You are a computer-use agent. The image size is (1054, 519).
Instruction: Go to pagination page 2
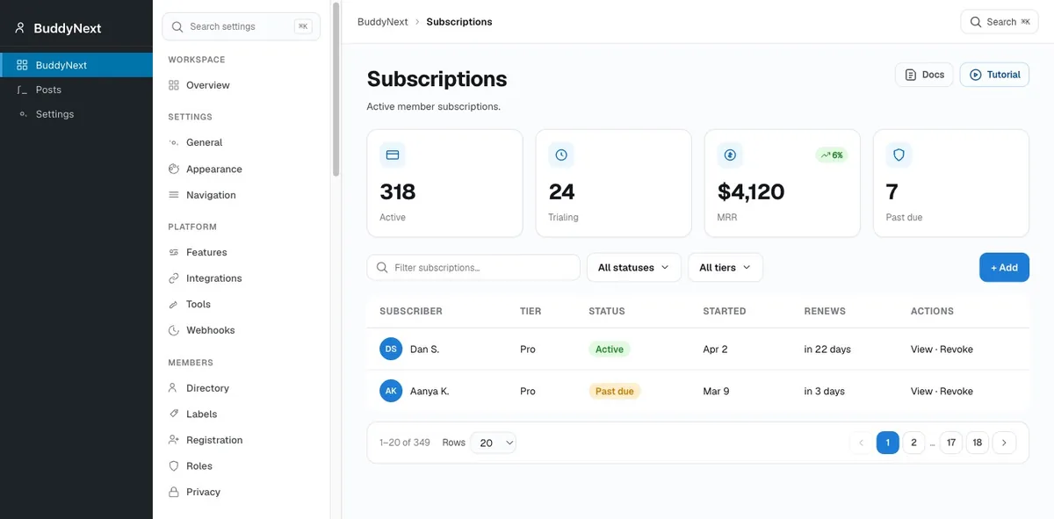point(913,443)
